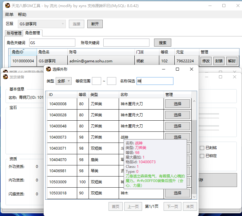Close the 选择外形 dialog
The height and width of the screenshot is (216, 242).
(x=192, y=69)
